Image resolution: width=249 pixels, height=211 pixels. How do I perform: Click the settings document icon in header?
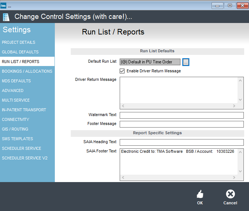[x=6, y=17]
